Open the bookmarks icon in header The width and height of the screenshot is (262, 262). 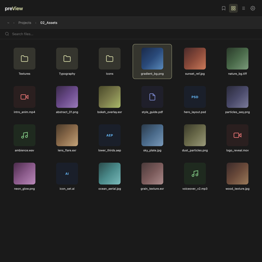(x=224, y=8)
